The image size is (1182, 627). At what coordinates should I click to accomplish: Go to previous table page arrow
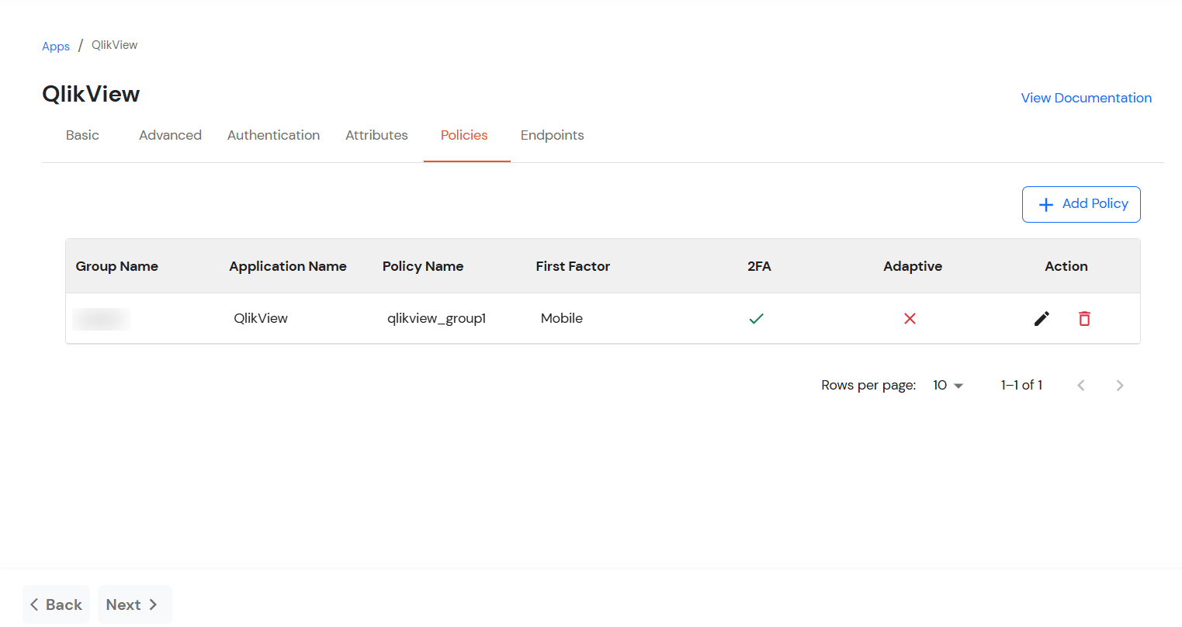point(1081,385)
